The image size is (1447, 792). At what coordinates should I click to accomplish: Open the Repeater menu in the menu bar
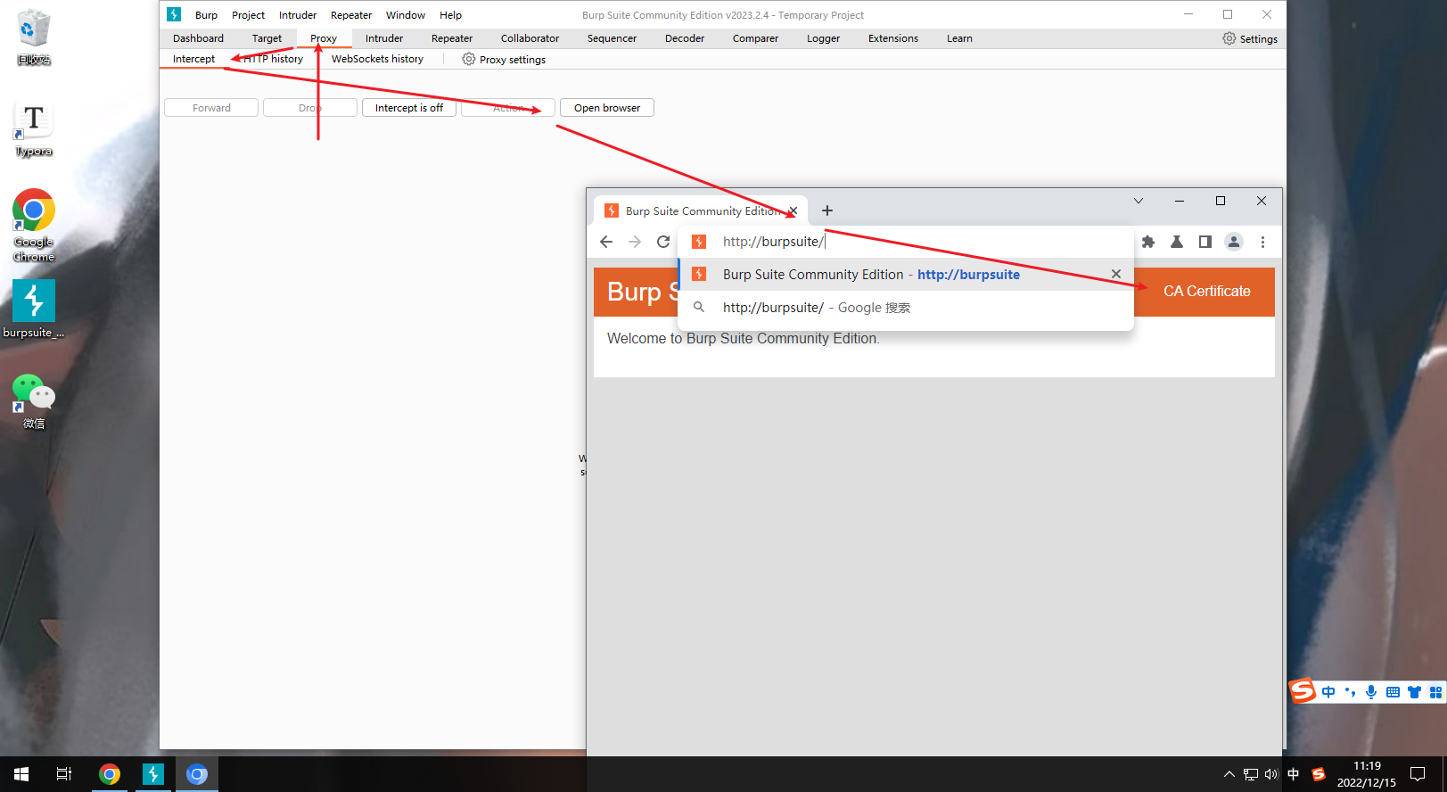pos(351,15)
